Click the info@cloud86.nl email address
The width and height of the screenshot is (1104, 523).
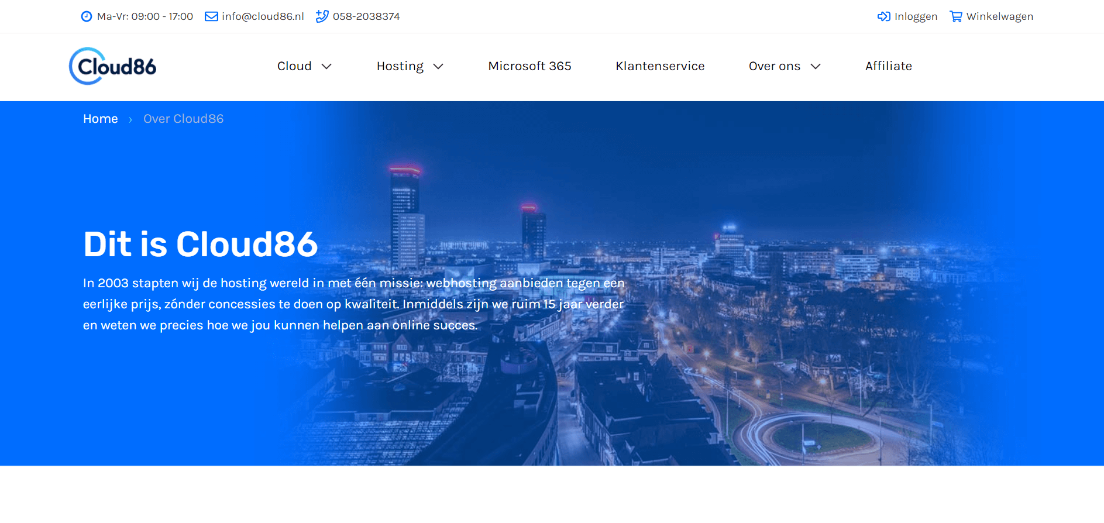[x=263, y=16]
